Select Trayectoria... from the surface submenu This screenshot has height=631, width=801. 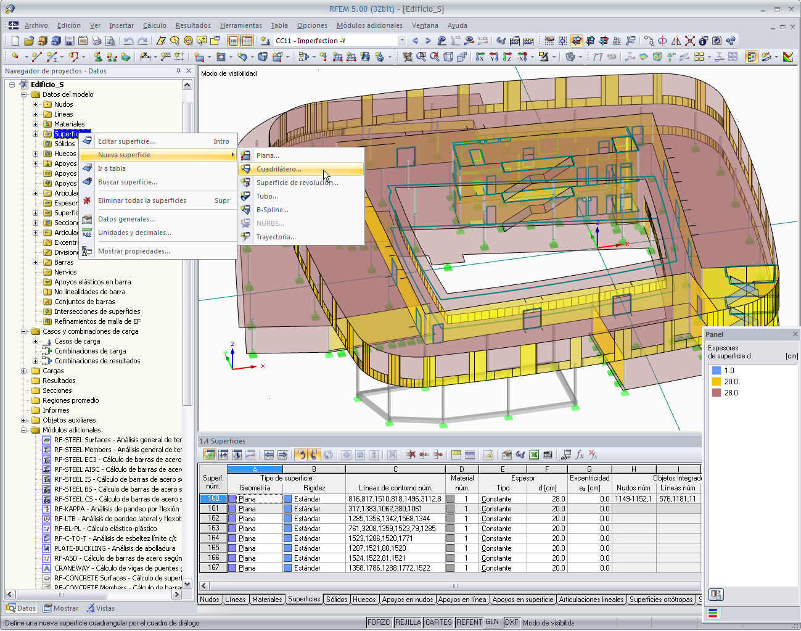301,237
